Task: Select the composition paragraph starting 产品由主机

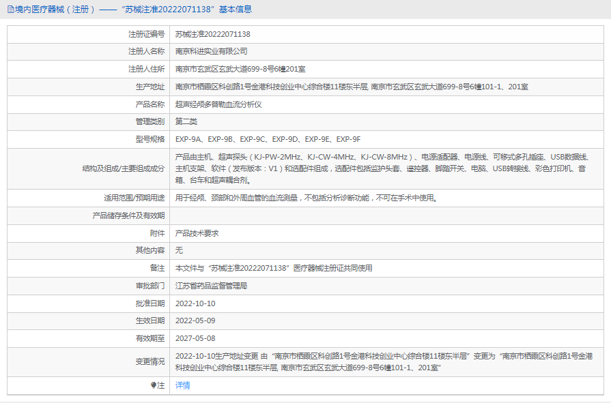Action: pos(384,168)
